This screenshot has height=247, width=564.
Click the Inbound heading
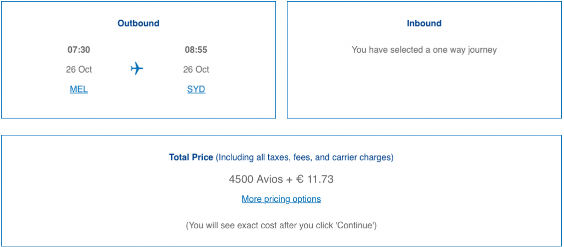(424, 23)
